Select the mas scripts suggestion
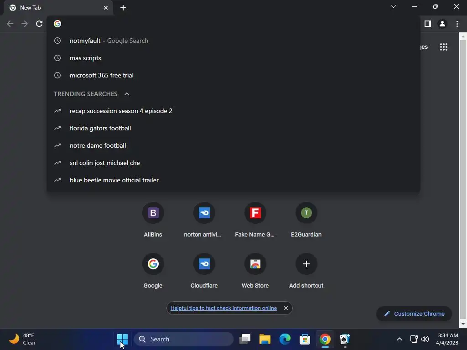 point(233,58)
